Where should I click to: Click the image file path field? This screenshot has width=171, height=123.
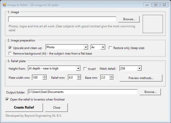62,19
